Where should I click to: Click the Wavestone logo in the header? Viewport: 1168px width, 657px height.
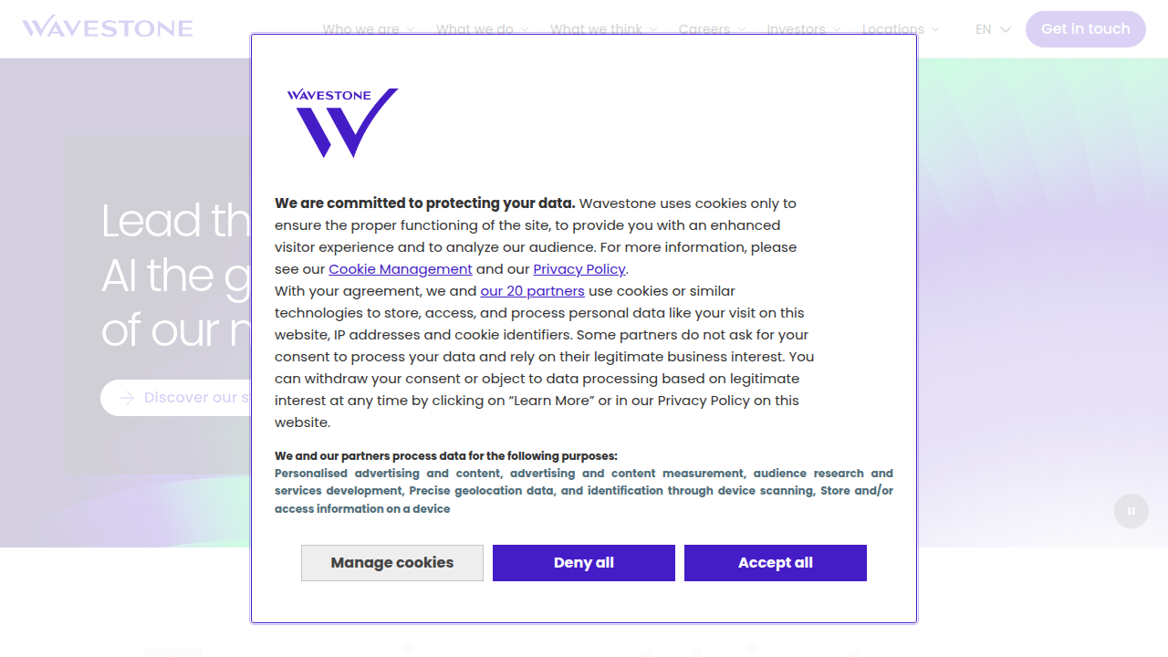click(x=108, y=27)
